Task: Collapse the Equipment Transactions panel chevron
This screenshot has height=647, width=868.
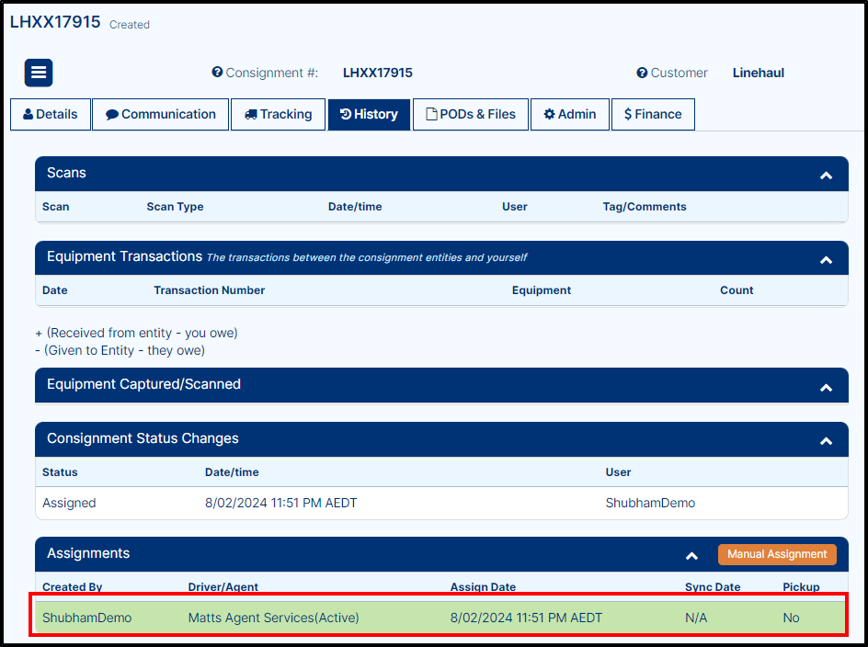Action: (x=826, y=259)
